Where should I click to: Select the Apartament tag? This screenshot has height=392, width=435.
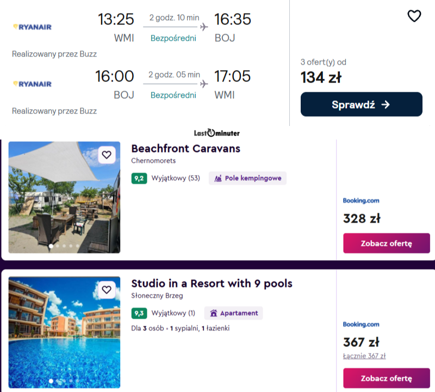(x=234, y=313)
